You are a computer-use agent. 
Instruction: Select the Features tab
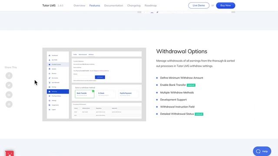(95, 6)
